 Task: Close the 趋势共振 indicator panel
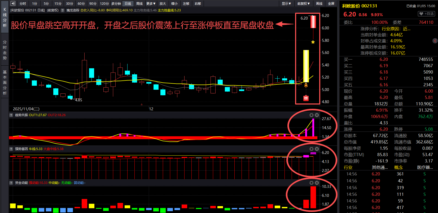coord(317,115)
